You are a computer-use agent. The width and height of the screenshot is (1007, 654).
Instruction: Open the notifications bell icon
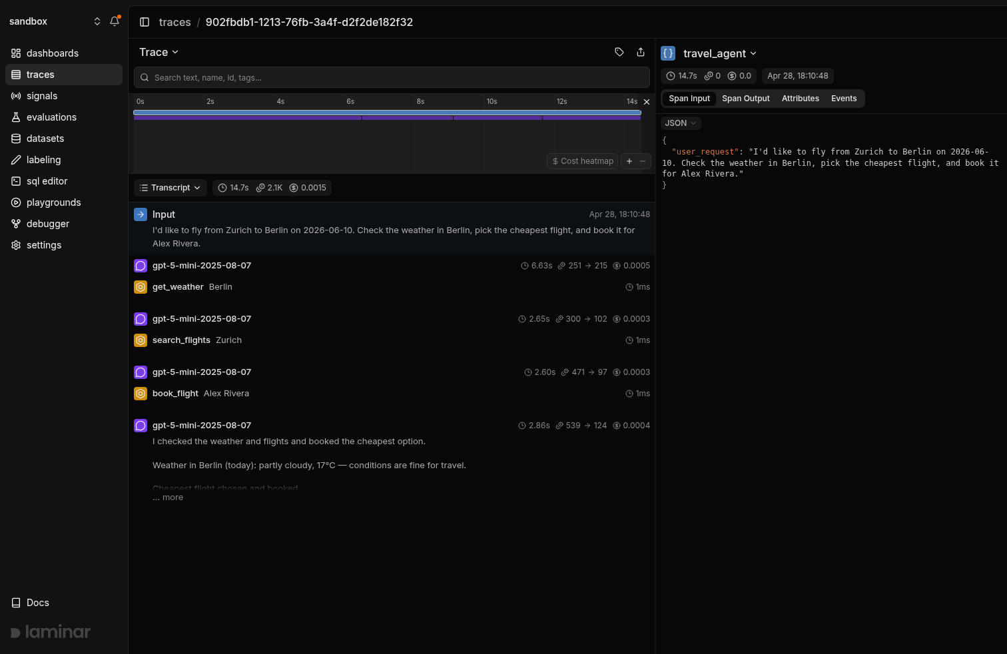click(115, 21)
